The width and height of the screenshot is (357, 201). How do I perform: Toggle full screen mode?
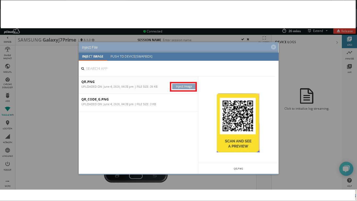click(264, 38)
